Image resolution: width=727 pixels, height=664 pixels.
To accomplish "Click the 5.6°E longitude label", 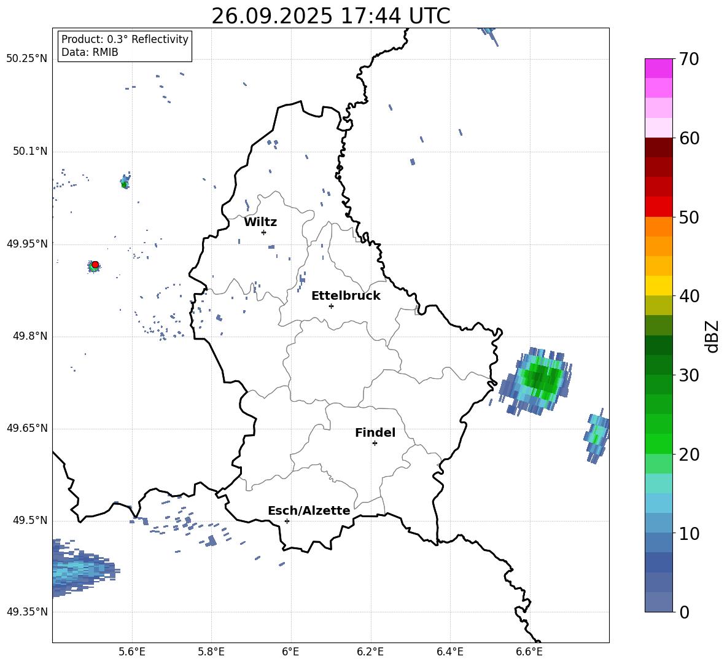I will tap(132, 652).
